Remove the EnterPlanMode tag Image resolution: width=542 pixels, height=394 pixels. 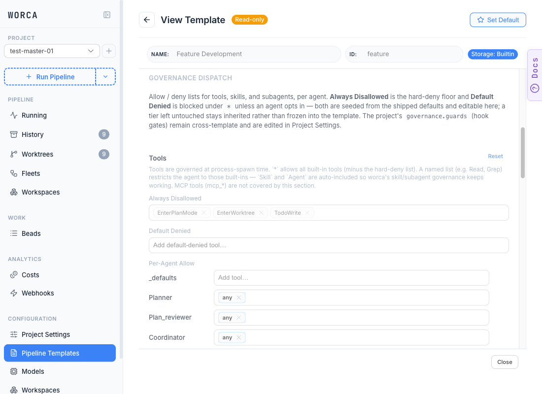(204, 213)
